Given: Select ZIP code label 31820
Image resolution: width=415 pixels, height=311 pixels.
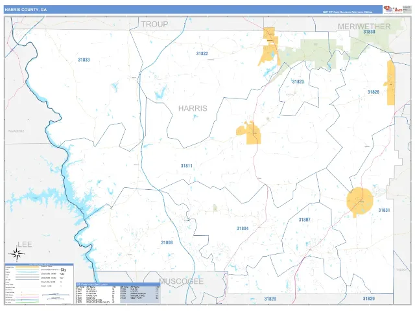Looking at the screenshot, I should pyautogui.click(x=270, y=299).
